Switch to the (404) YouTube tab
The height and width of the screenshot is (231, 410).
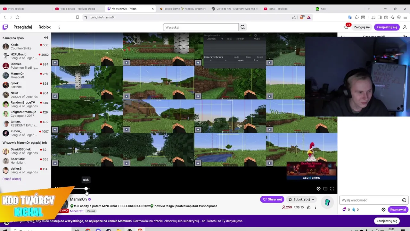coord(26,9)
